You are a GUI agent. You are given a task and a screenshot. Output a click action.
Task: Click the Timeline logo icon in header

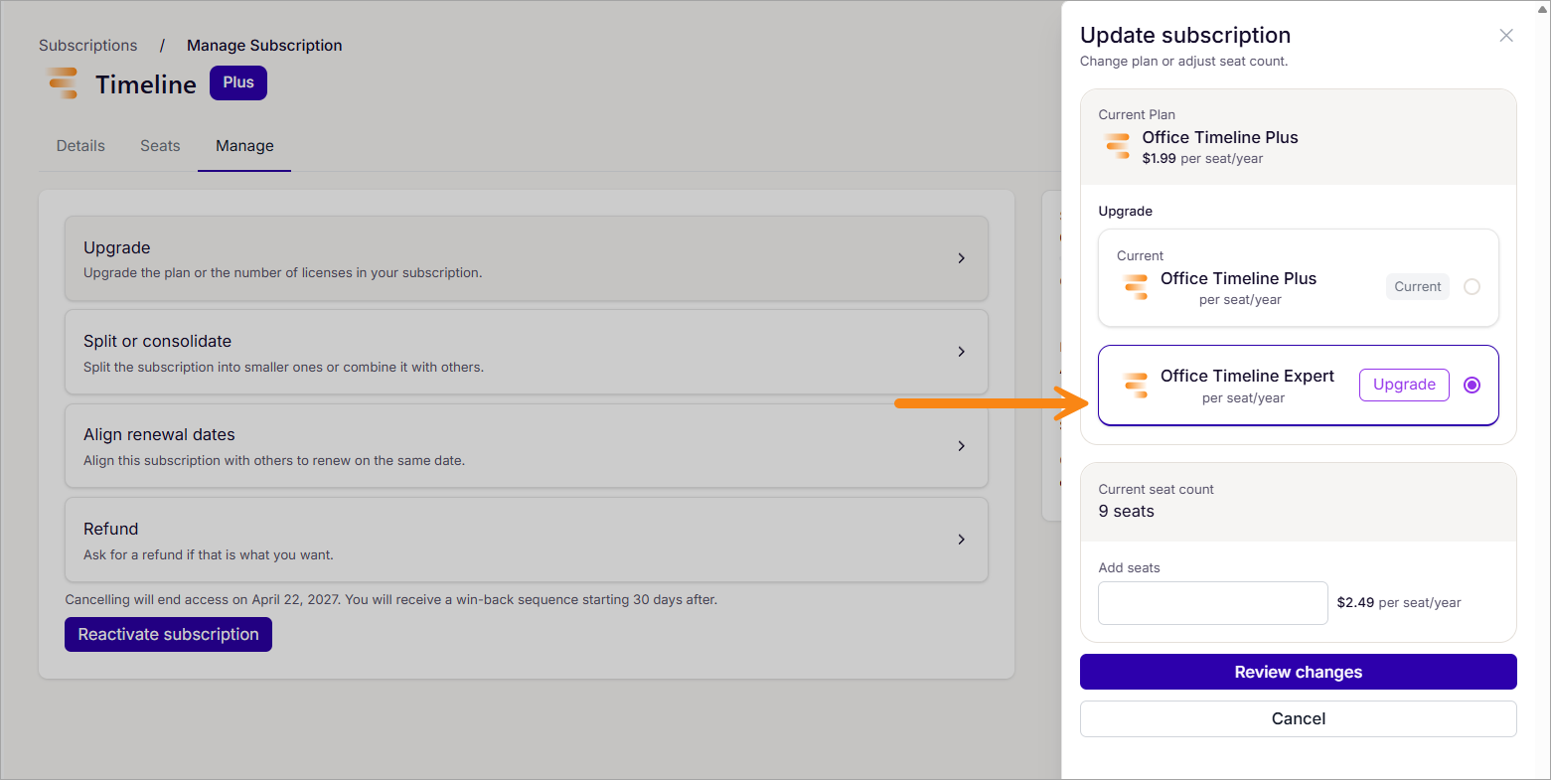tap(63, 83)
